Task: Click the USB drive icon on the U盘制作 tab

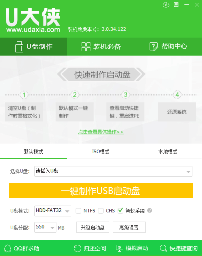Action: (x=19, y=47)
